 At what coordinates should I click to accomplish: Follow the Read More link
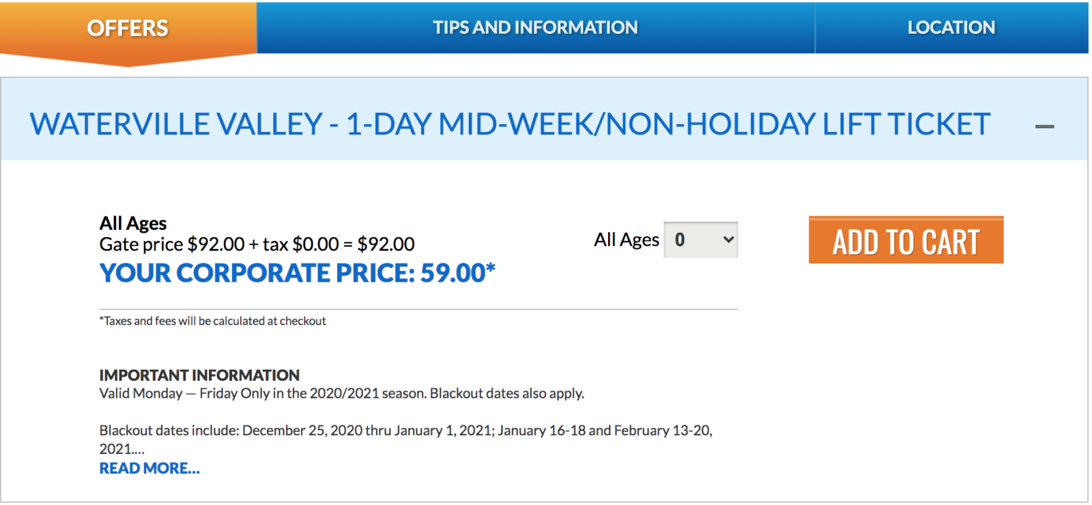click(149, 468)
